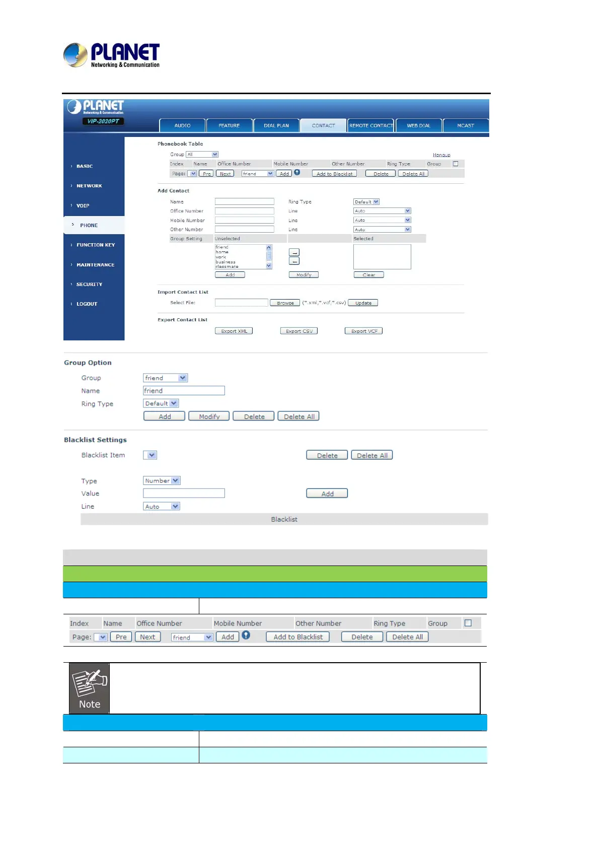
Task: Tick the select-all checkbox in Phonebook Table header
Action: tap(456, 164)
